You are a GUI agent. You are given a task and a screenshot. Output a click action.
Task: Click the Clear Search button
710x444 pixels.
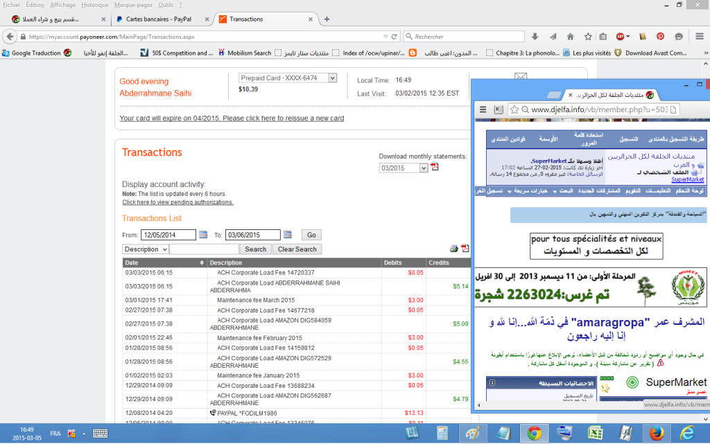tap(297, 249)
